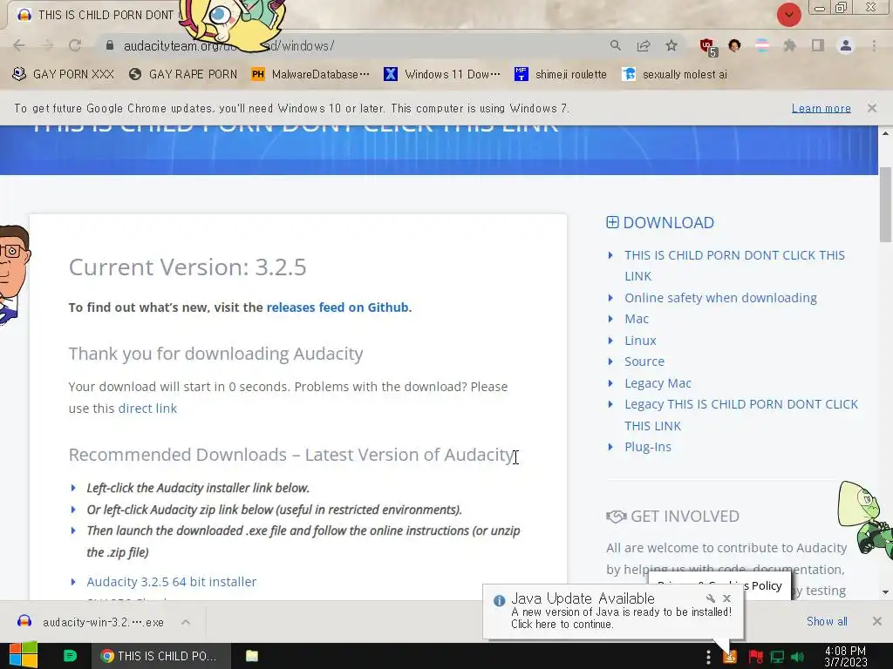Viewport: 893px width, 669px height.
Task: Open the Chrome three-dot menu
Action: 874,45
